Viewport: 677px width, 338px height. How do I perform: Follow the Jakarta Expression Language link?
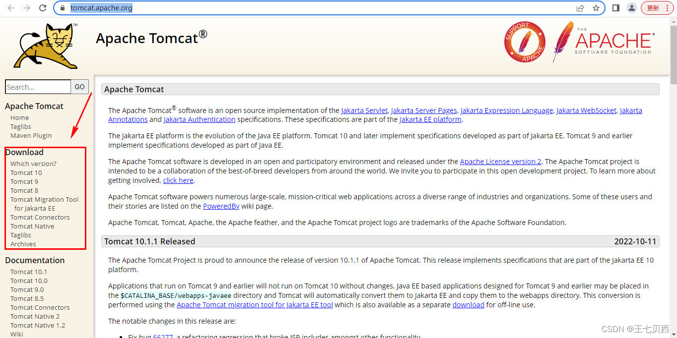pyautogui.click(x=507, y=111)
